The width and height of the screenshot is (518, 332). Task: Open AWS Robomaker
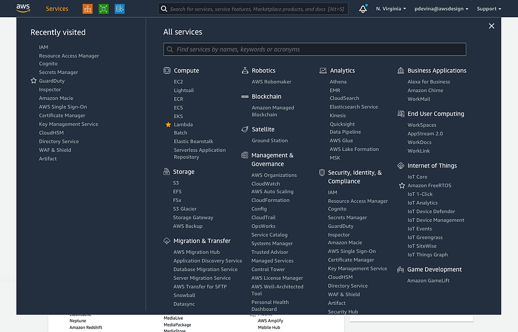pos(272,82)
